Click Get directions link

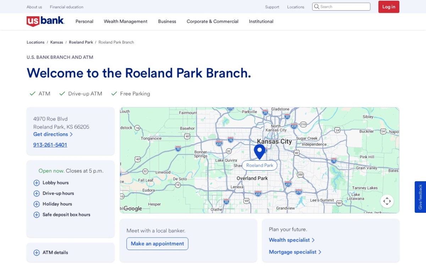click(53, 134)
